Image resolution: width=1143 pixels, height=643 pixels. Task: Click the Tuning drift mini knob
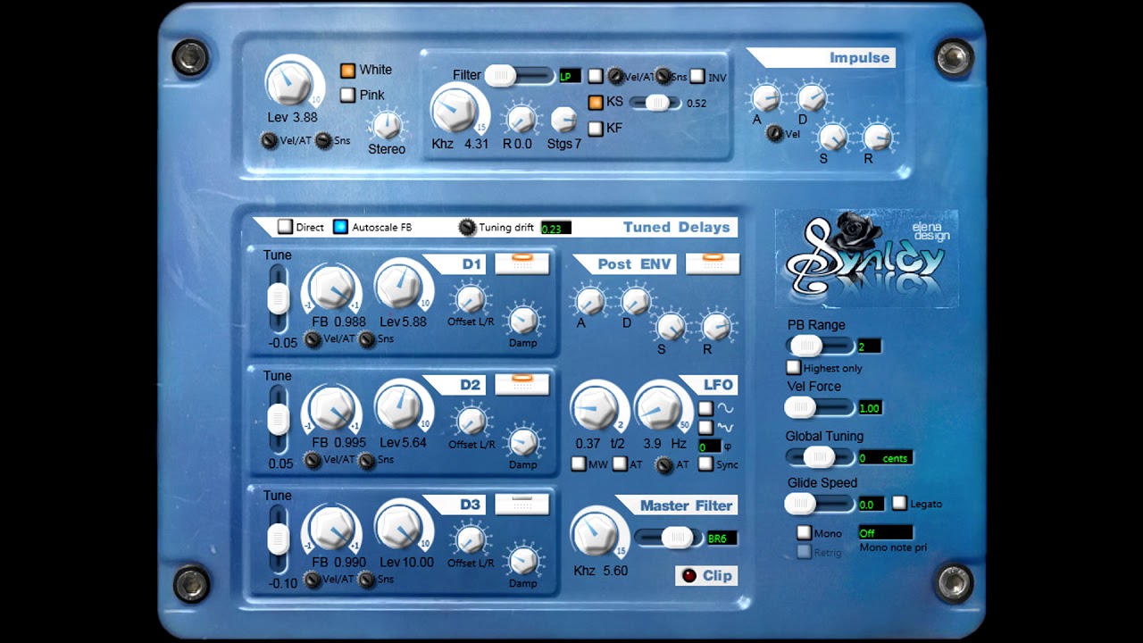point(467,227)
